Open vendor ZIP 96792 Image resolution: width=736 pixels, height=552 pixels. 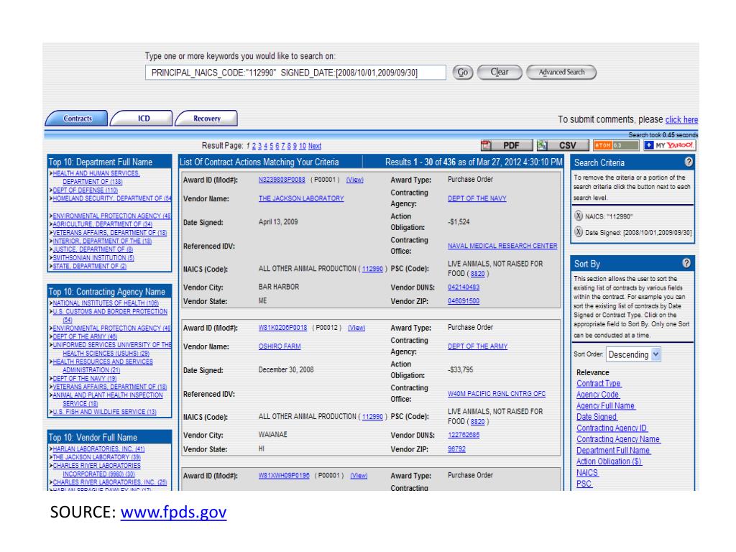click(456, 449)
